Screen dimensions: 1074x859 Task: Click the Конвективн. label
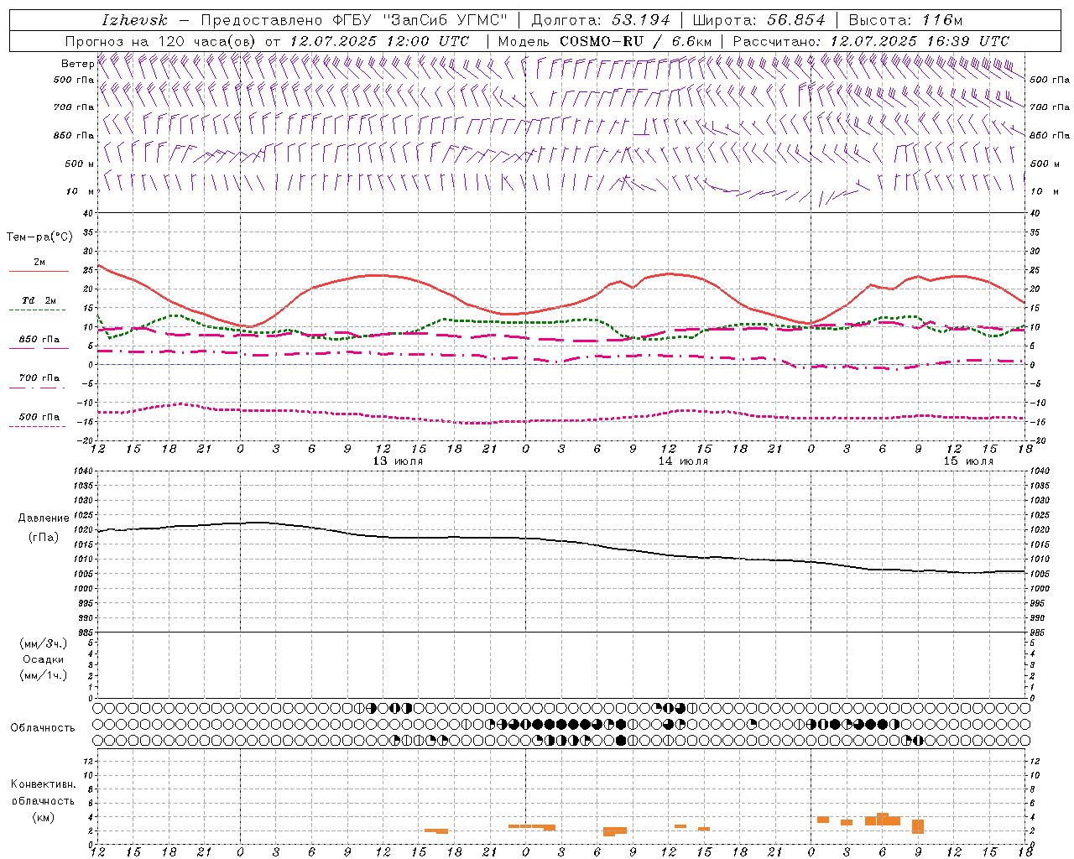point(44,784)
